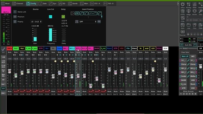Click the Copy pages icon

pyautogui.click(x=194, y=25)
